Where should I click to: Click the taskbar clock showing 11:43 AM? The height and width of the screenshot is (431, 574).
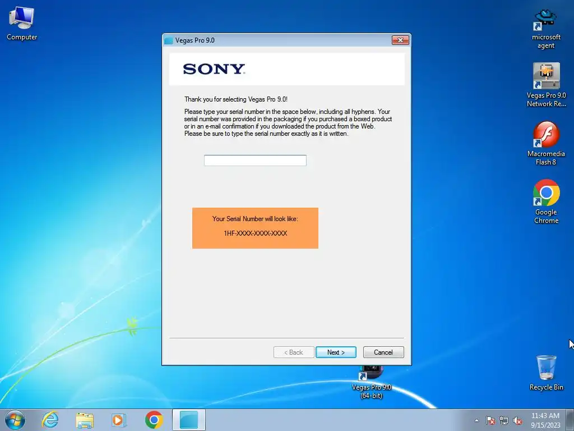(x=545, y=420)
